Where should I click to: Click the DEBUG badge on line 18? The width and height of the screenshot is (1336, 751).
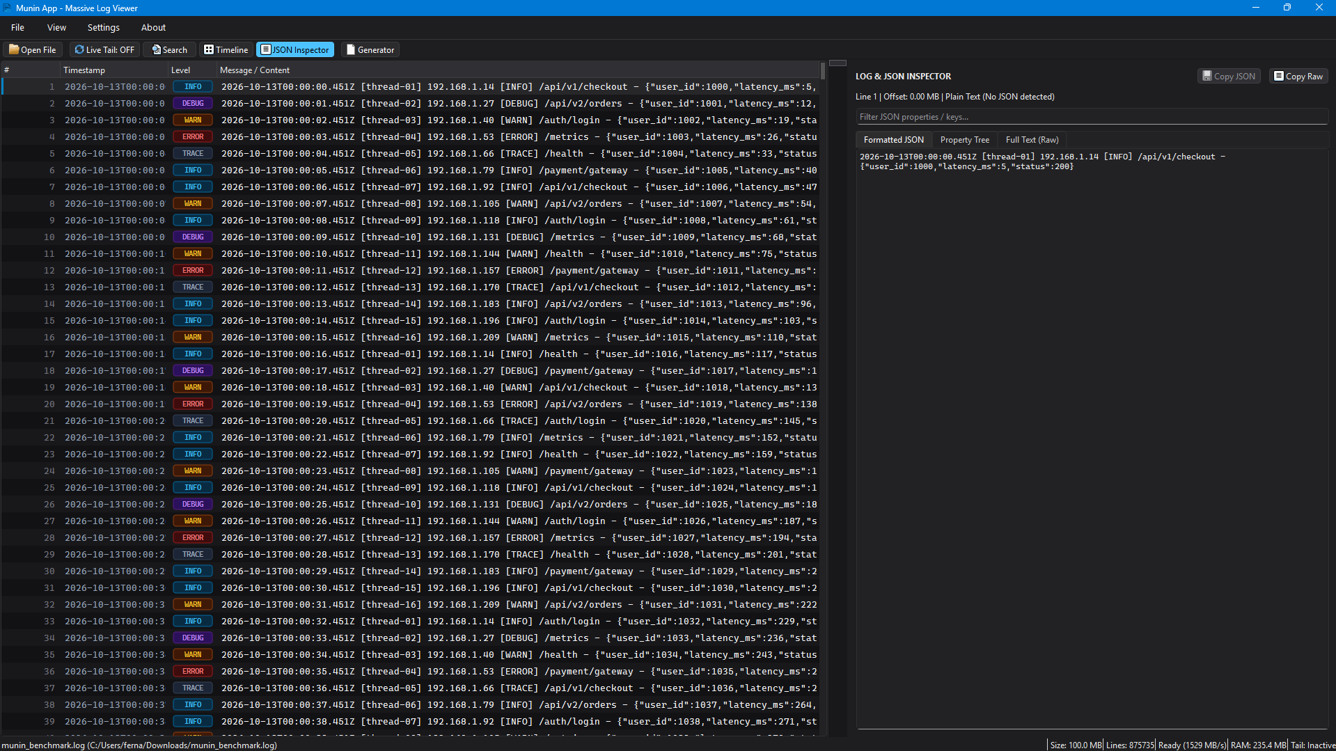193,370
